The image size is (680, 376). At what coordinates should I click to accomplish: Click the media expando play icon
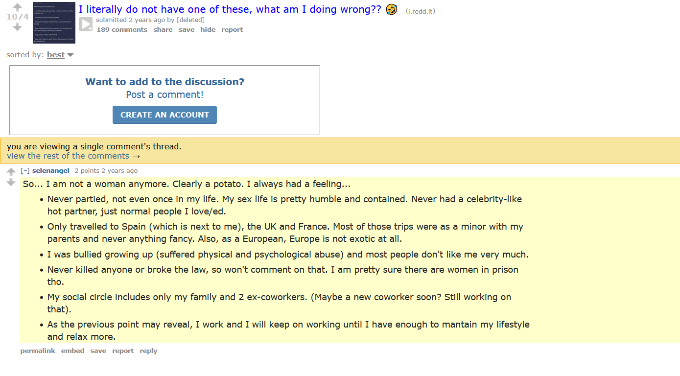(x=86, y=24)
